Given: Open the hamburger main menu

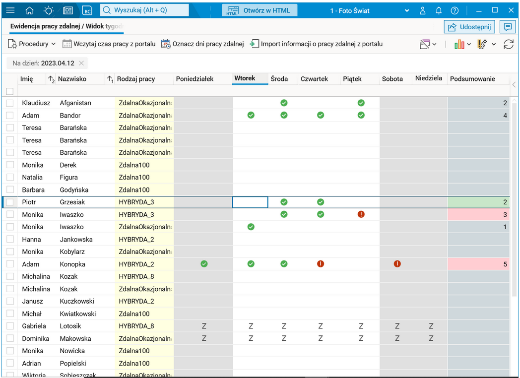Looking at the screenshot, I should (10, 10).
